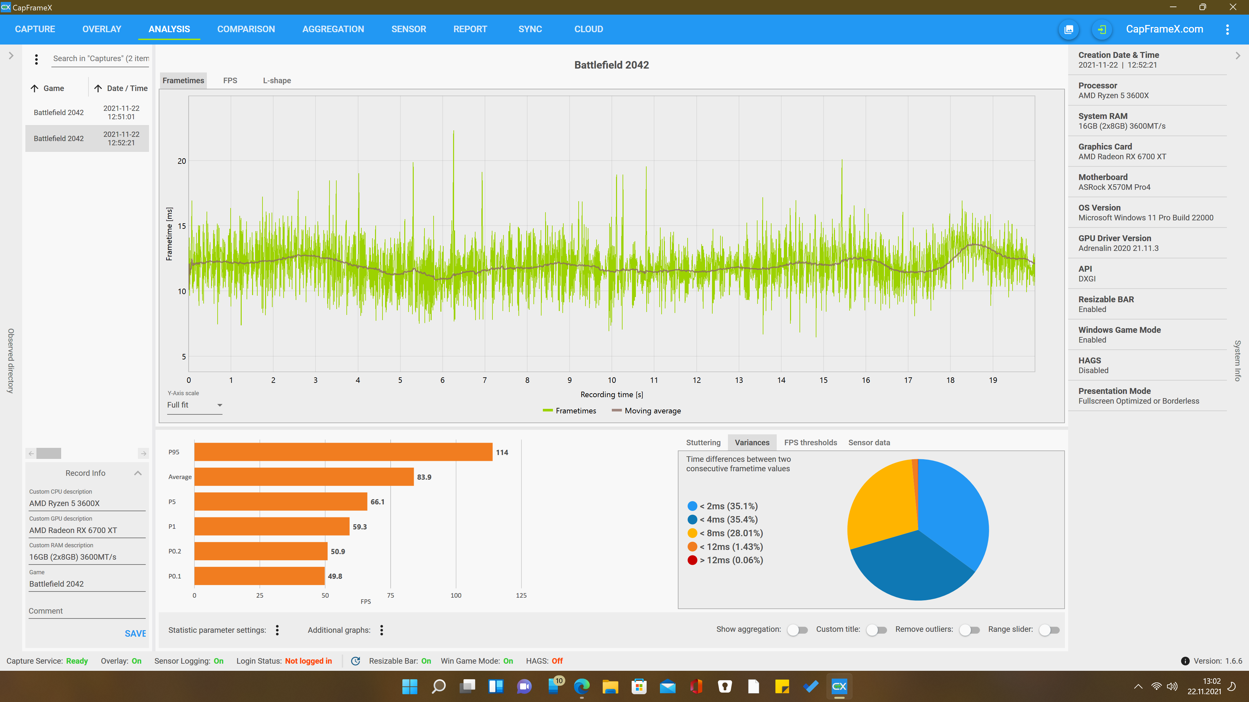The height and width of the screenshot is (702, 1249).
Task: Open Statistic parameter settings three-dot menu
Action: point(277,630)
